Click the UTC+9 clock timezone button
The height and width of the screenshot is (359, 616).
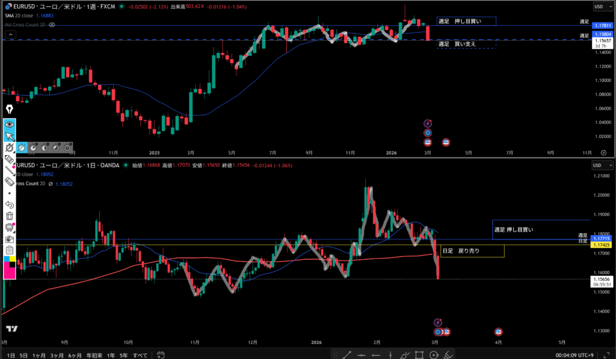(576, 355)
